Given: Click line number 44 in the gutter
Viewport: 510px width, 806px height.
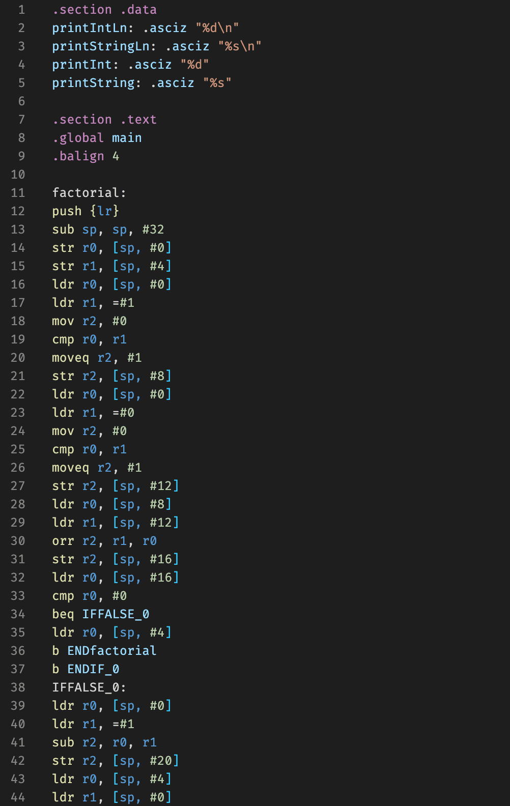Looking at the screenshot, I should point(18,797).
